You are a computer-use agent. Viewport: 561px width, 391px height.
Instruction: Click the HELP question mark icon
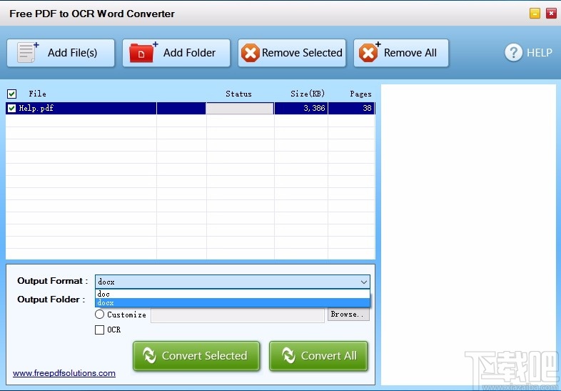(x=513, y=53)
